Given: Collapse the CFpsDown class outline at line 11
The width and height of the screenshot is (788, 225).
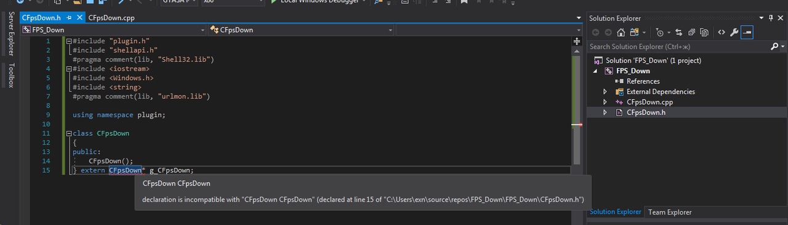Looking at the screenshot, I should [69, 133].
